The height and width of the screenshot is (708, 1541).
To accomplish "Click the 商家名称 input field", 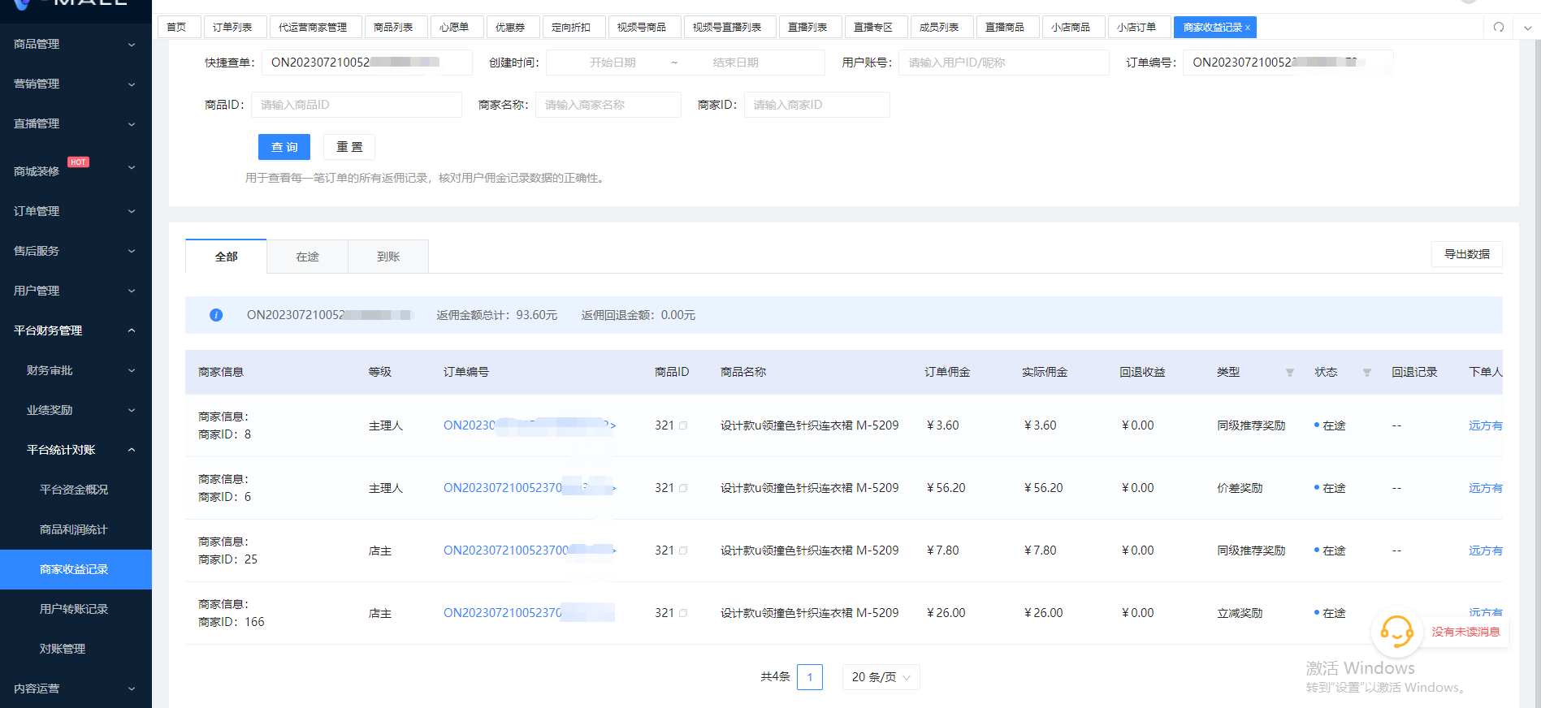I will [x=608, y=105].
